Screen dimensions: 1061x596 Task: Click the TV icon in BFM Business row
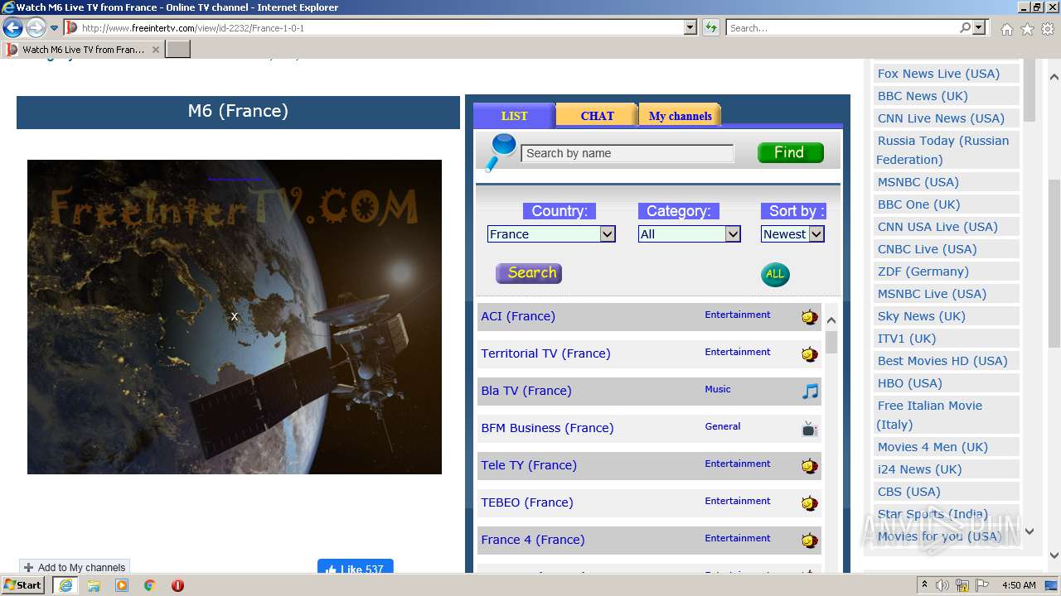coord(810,428)
